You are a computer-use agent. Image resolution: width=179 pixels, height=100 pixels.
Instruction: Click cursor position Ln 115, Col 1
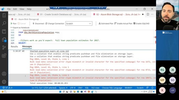point(44,88)
